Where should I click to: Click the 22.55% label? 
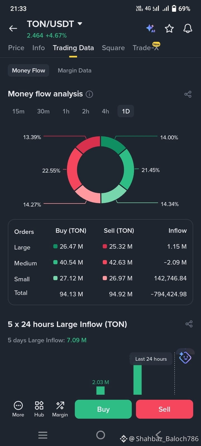[x=51, y=171]
